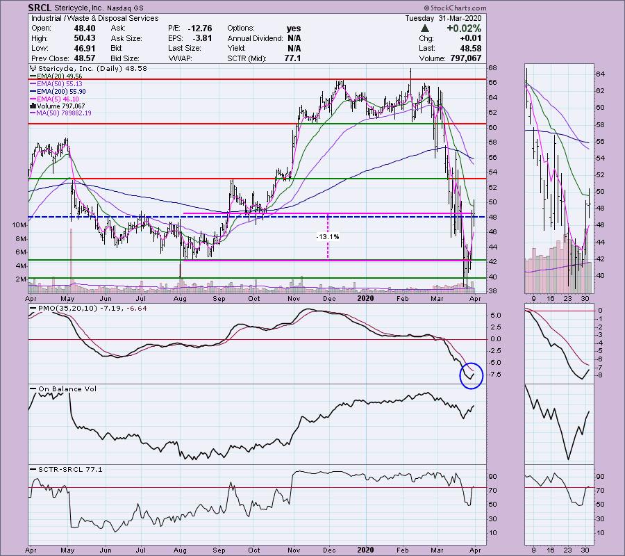Click the candlestick icon beside Stericycle, Inc. (Daily)
The image size is (625, 556).
tap(33, 69)
